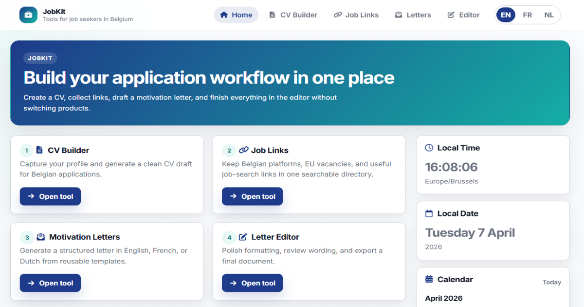Click the Today link in Calendar panel
Screen dimensions: 584x307
[552, 282]
